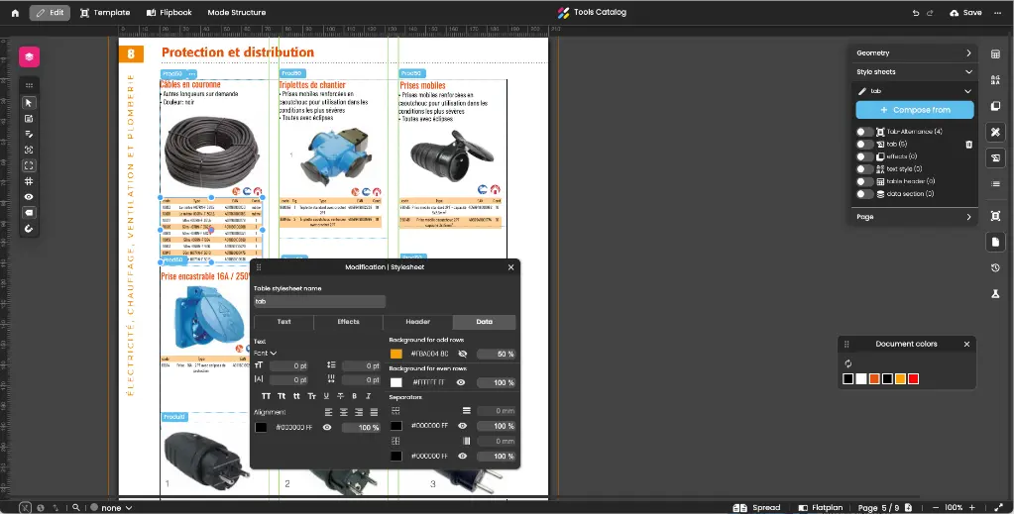The image size is (1014, 514).
Task: Open the page document icon in right sidebar
Action: (995, 242)
